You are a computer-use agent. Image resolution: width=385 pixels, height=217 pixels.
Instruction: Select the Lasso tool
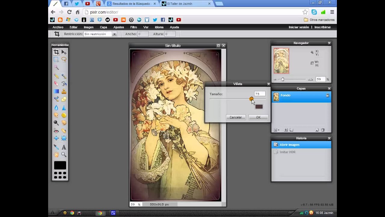tap(64, 60)
